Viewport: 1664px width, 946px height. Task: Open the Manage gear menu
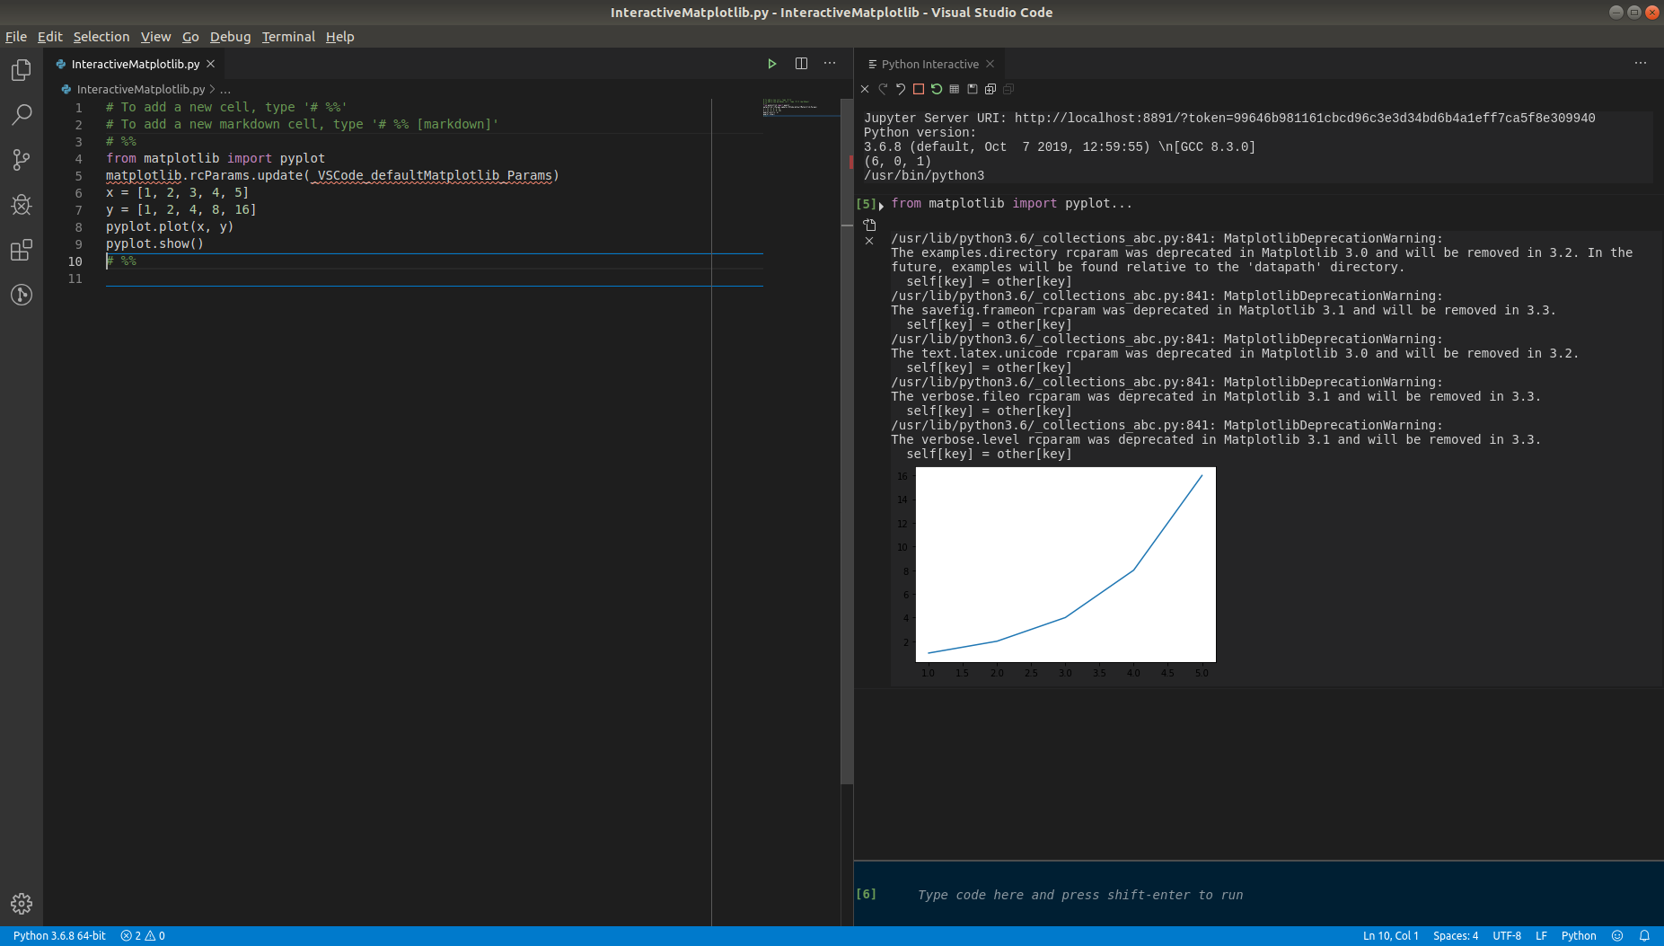click(x=22, y=904)
